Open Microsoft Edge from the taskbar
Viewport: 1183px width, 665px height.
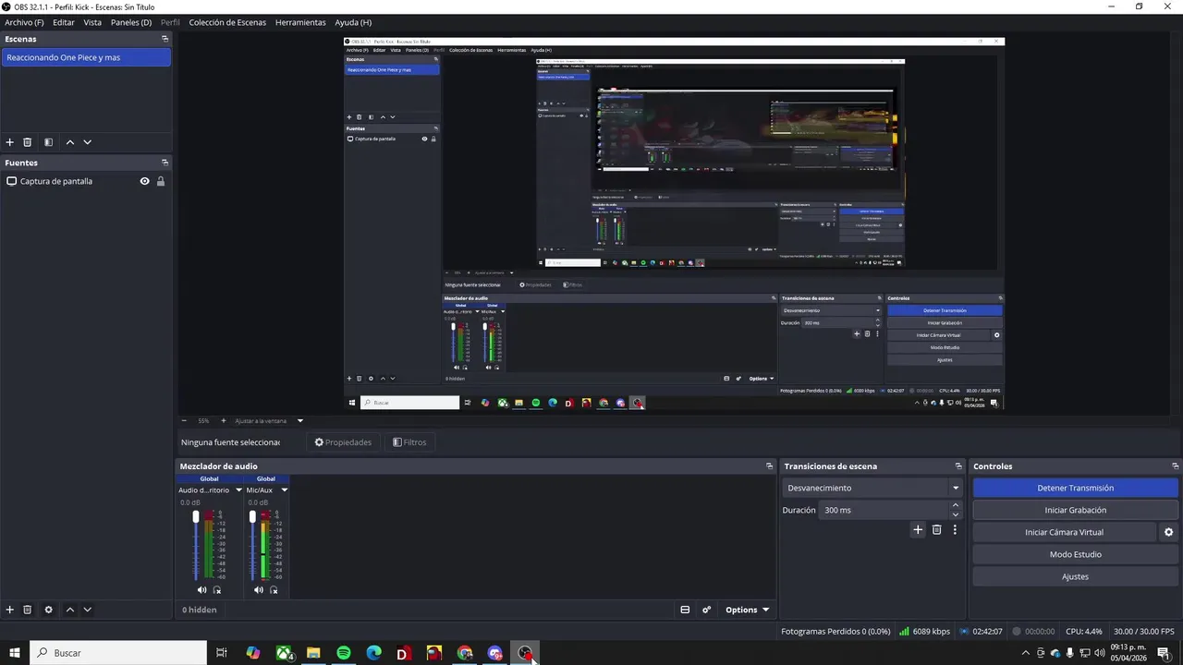click(x=373, y=653)
